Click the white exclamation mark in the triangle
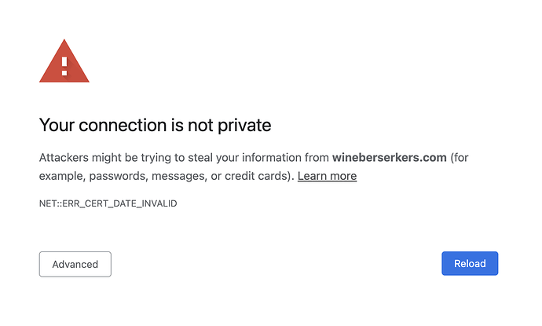Image resolution: width=542 pixels, height=326 pixels. point(64,66)
